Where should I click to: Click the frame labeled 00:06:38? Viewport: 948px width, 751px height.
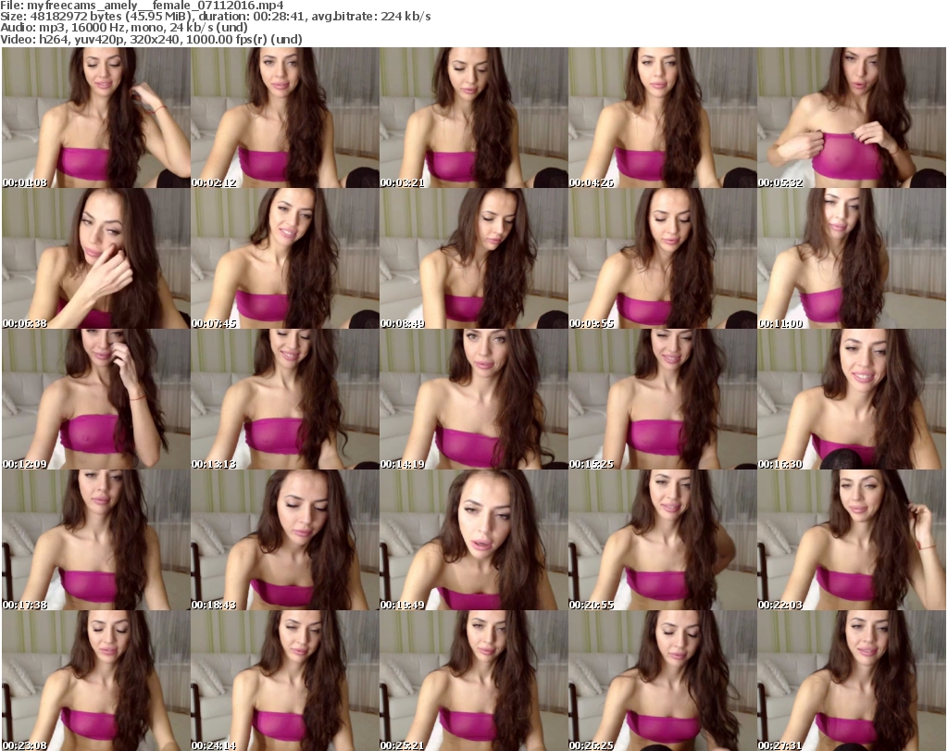tap(95, 258)
